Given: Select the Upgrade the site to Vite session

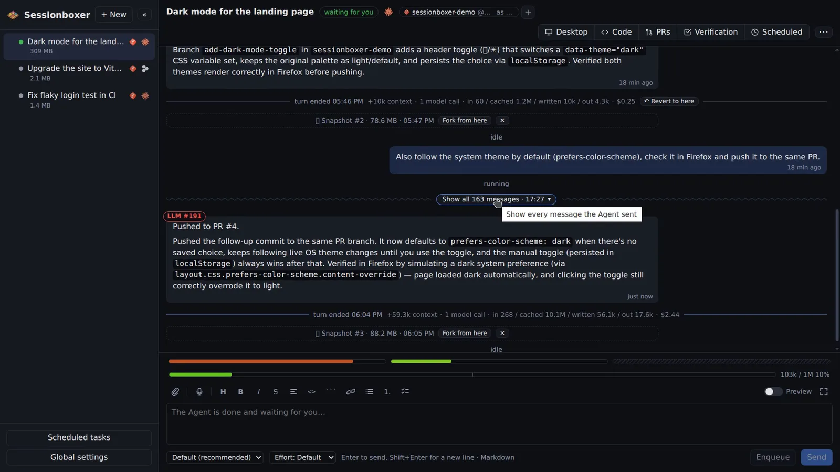Looking at the screenshot, I should (x=79, y=73).
